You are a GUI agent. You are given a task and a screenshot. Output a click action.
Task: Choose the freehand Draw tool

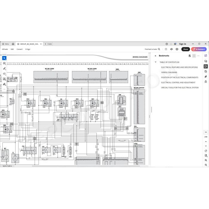[4, 74]
